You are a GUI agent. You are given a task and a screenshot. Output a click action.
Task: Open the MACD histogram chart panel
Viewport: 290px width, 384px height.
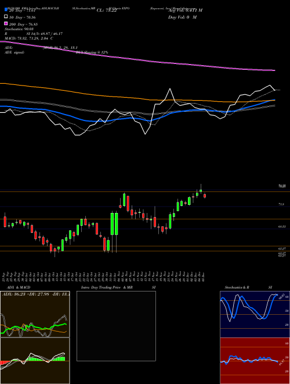[x=35, y=361]
